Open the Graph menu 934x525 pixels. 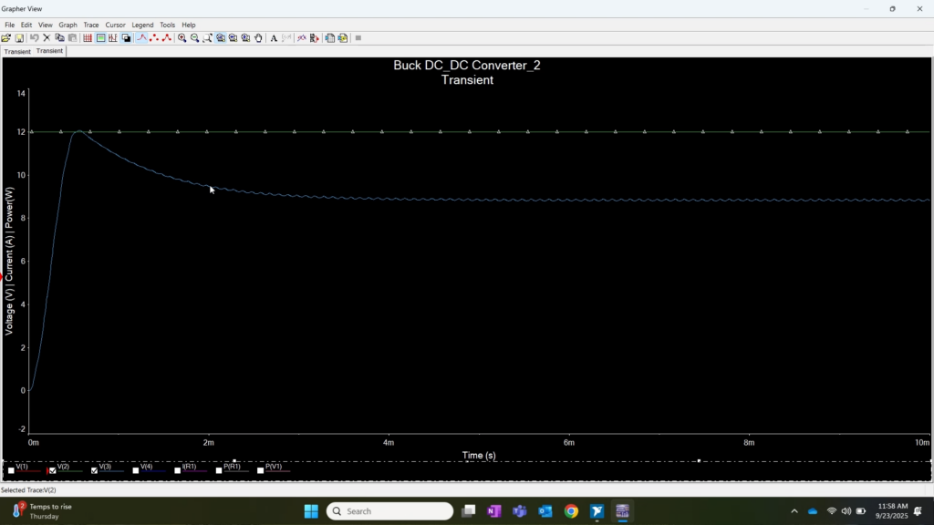click(x=67, y=25)
